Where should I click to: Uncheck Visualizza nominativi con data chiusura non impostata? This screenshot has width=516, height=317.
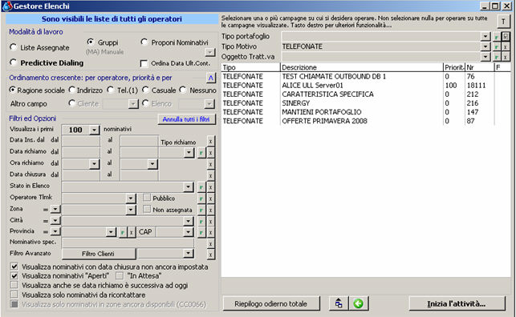coord(14,267)
